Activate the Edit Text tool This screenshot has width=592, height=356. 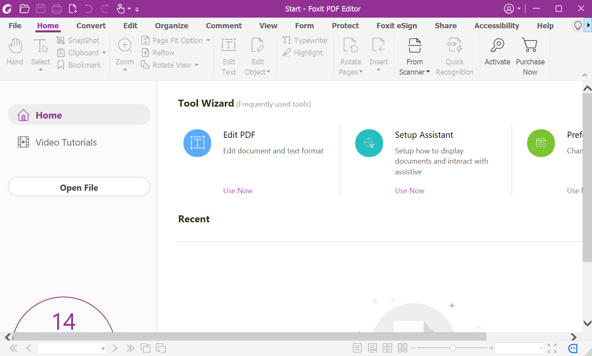coord(229,57)
